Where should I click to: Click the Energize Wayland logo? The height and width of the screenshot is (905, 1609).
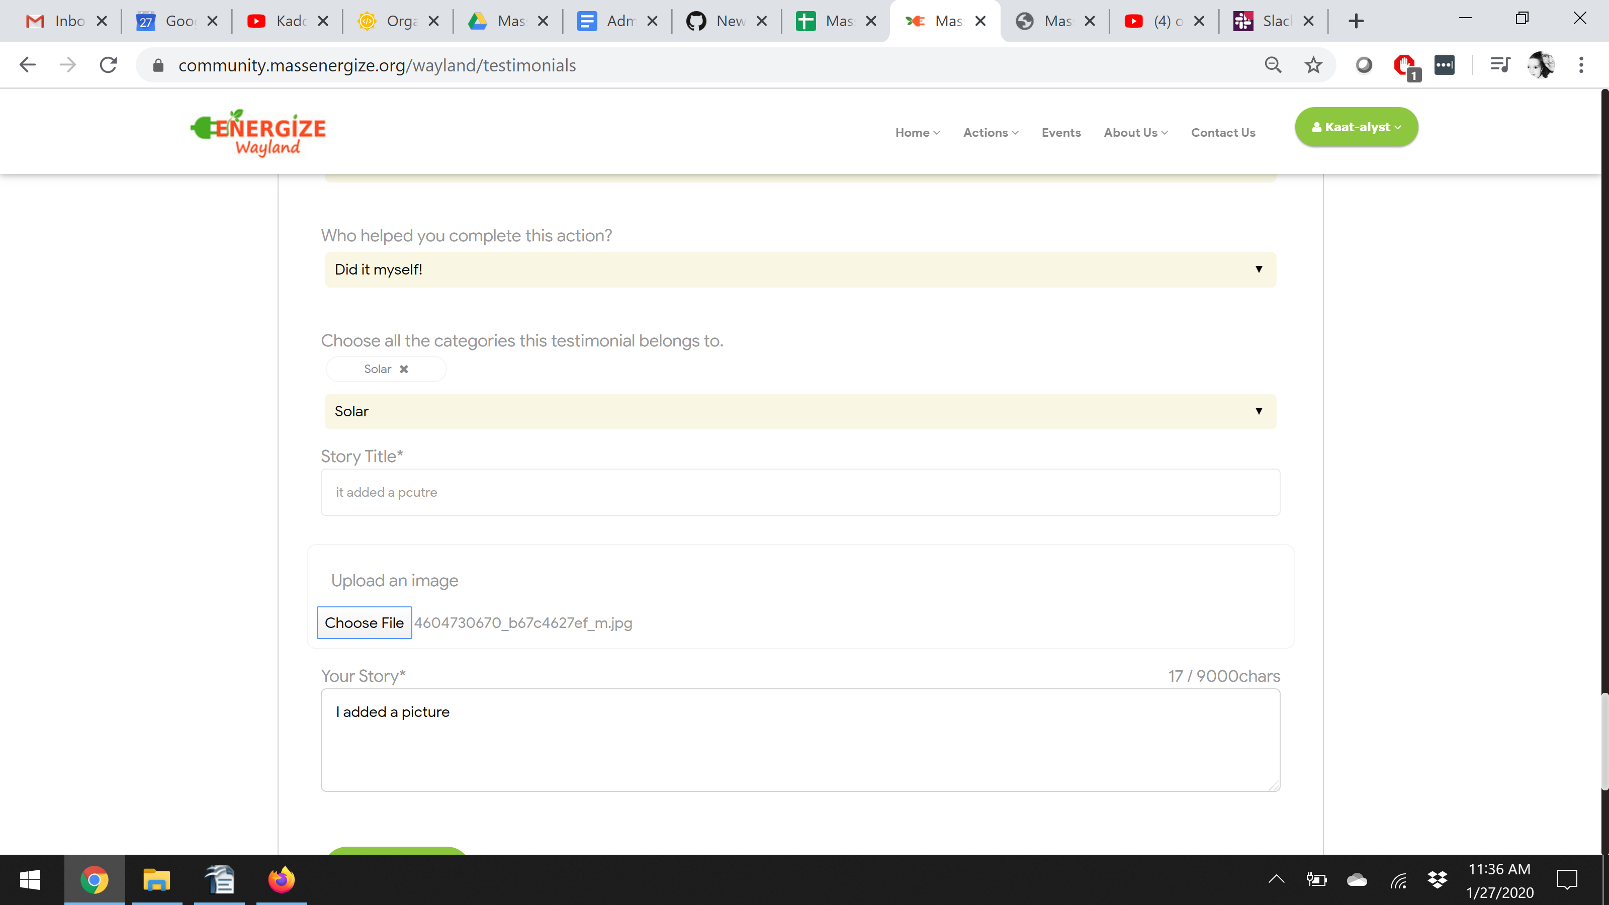257,131
